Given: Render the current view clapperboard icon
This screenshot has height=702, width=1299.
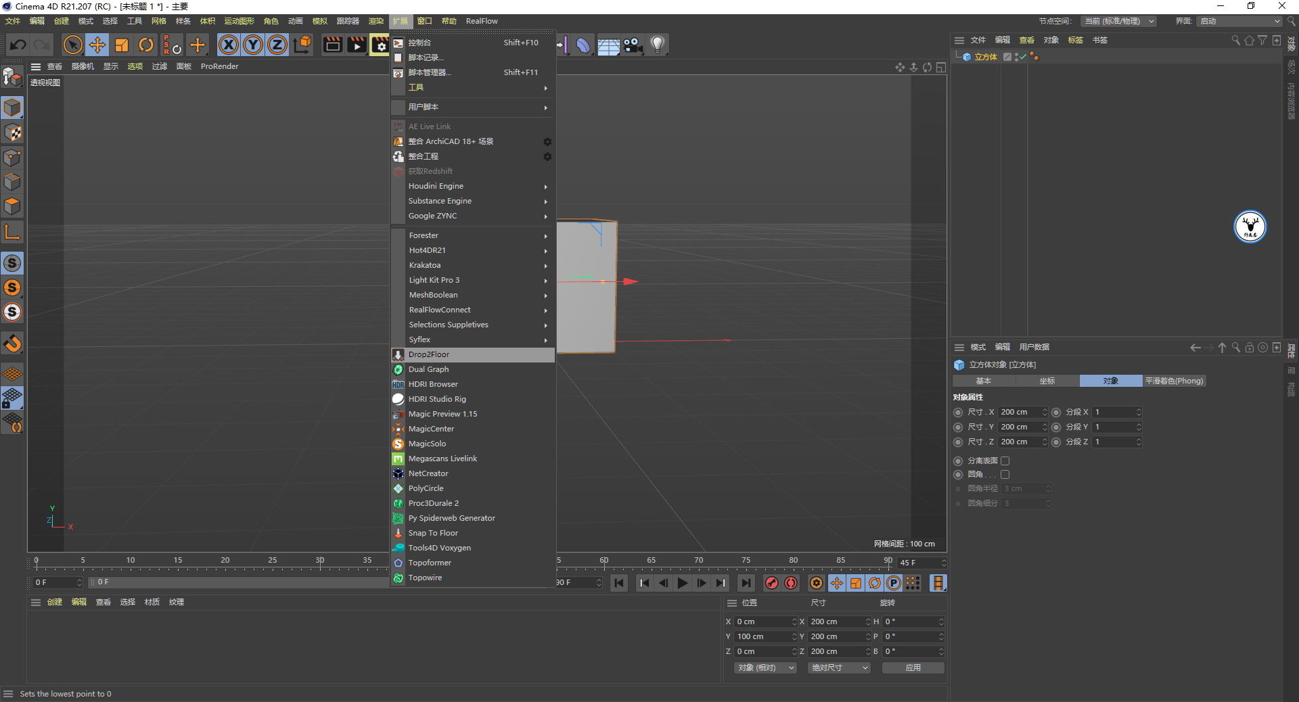Looking at the screenshot, I should [x=333, y=45].
